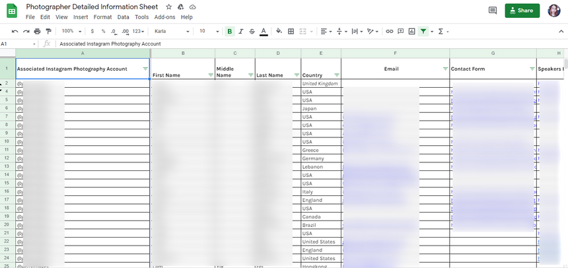This screenshot has height=268, width=568.
Task: Click the green Share button
Action: [x=522, y=11]
